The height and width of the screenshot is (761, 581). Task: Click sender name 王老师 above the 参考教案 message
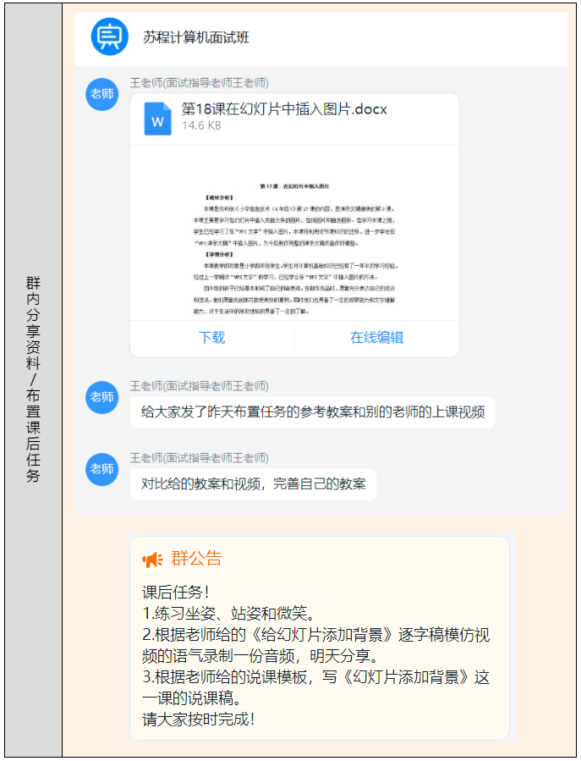tap(199, 386)
